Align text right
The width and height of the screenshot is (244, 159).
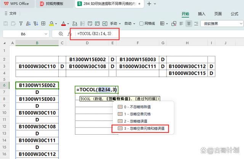(196, 24)
